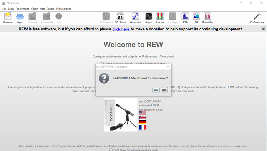267x151 pixels.
Task: Open the Overlays window
Action: point(172,18)
